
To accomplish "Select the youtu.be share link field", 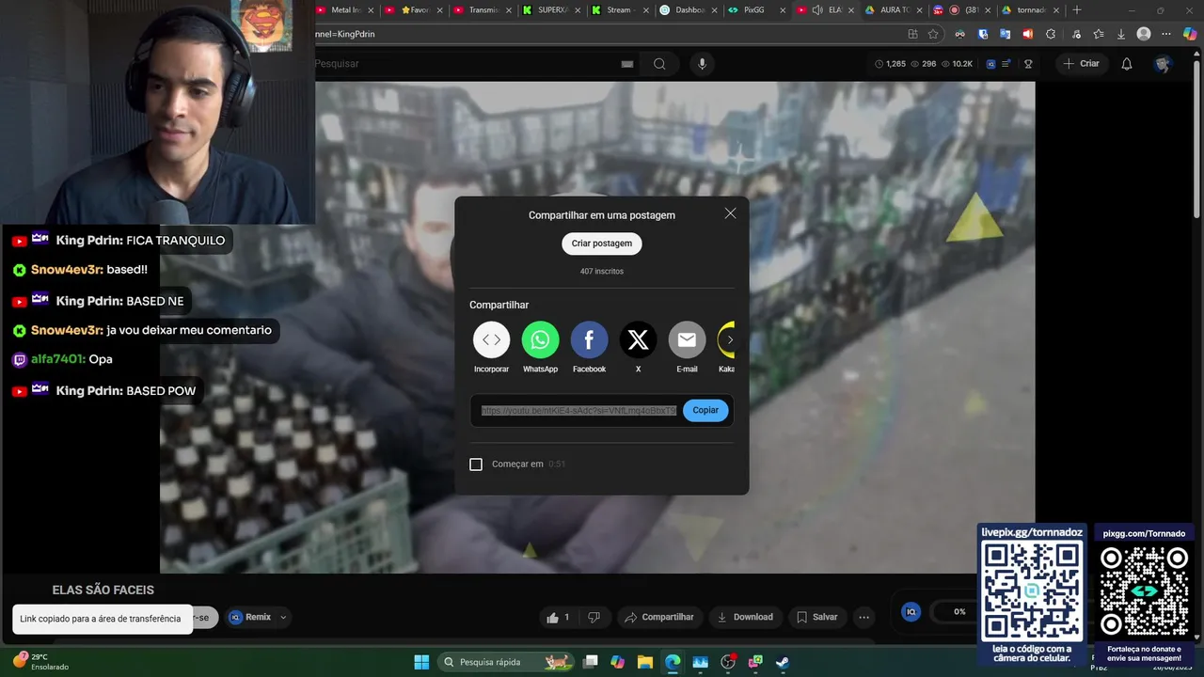I will click(x=578, y=411).
